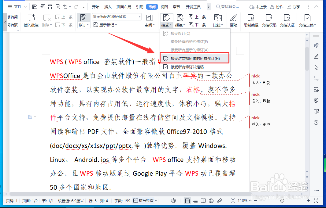Screen dimensions: 326x208
Task: Open the 引用 references tab
Action: 140,7
